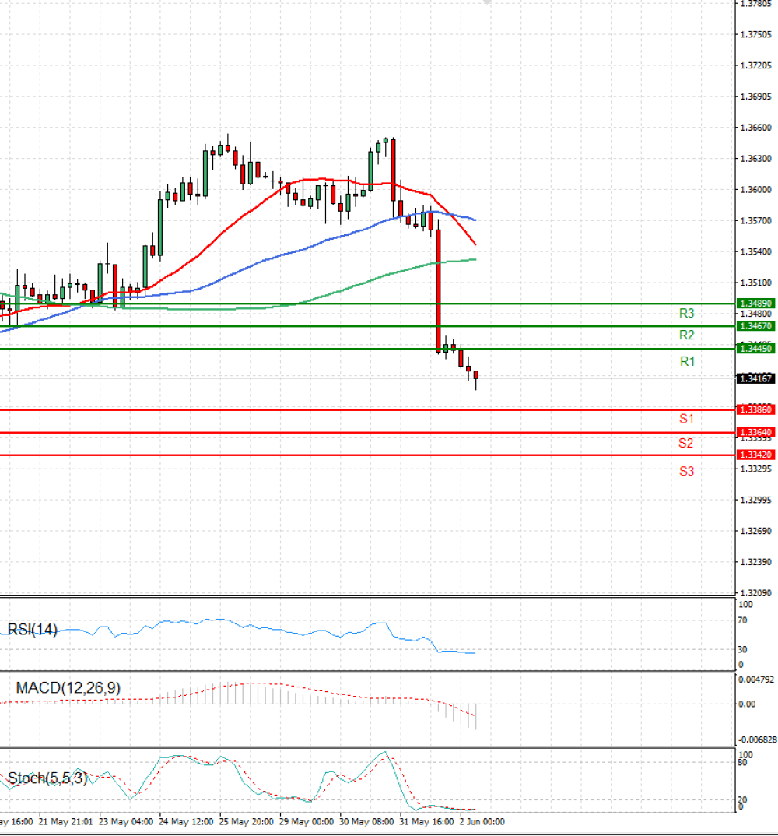Image resolution: width=778 pixels, height=836 pixels.
Task: Click the 30 May 08:00 time label
Action: (366, 822)
